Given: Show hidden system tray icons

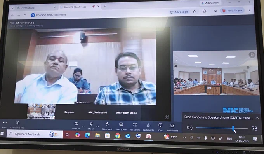Looking at the screenshot, I should (184, 137).
